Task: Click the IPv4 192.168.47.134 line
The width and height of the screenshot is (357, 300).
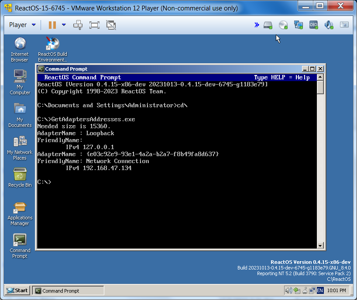Action: pyautogui.click(x=99, y=168)
